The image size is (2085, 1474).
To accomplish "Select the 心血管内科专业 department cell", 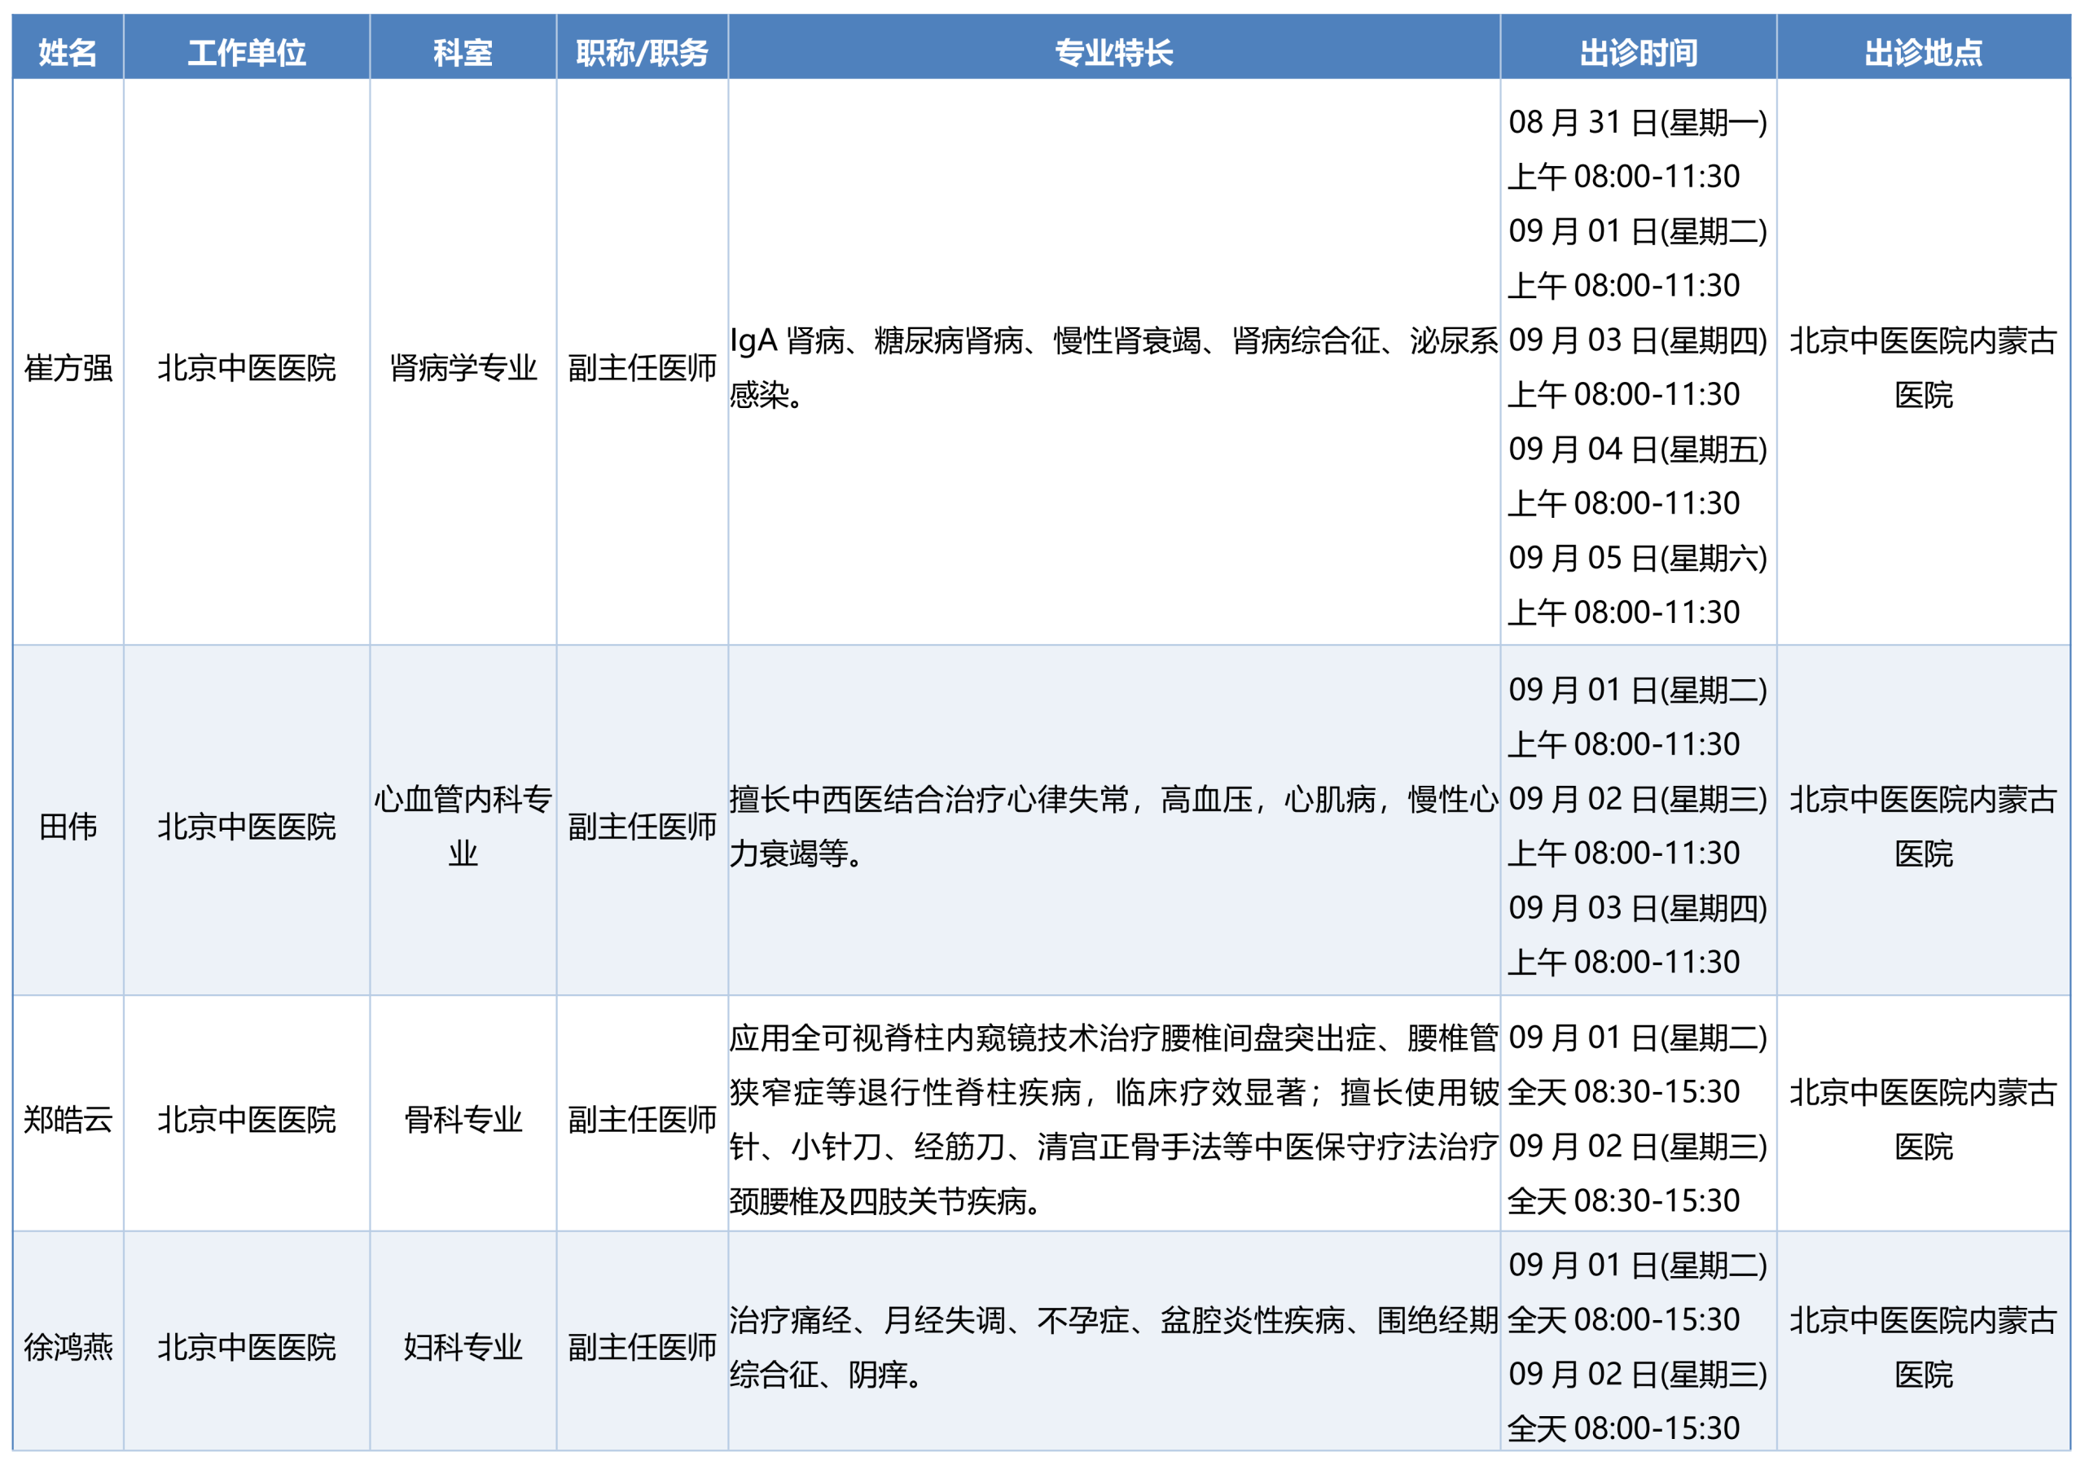I will (463, 827).
